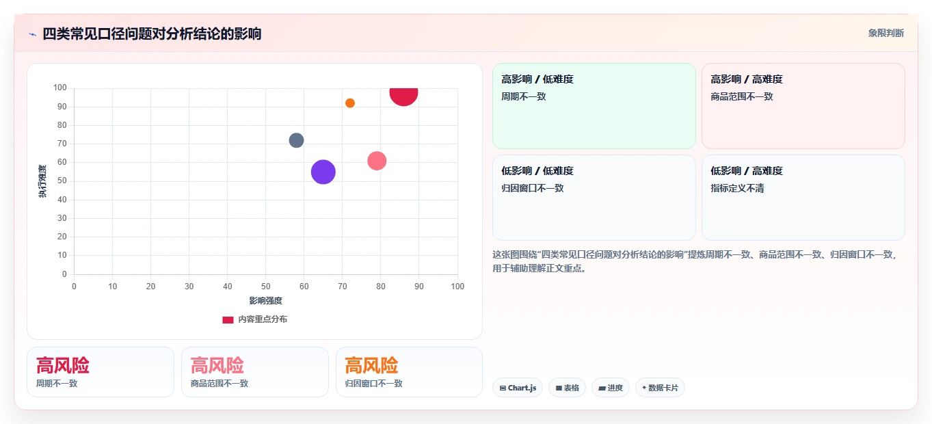Select the 表格 tag
The width and height of the screenshot is (932, 424).
(567, 388)
